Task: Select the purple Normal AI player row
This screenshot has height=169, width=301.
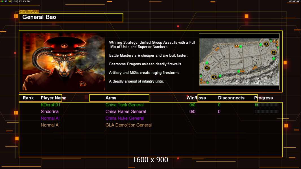Action: [50, 118]
